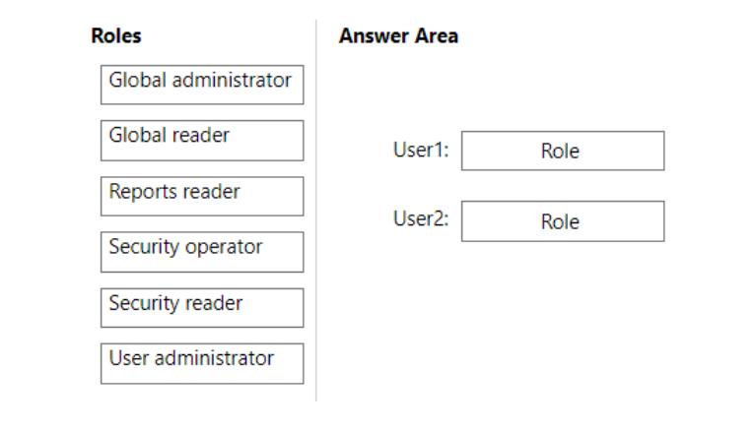Pick the Reports reader role box
The image size is (756, 431).
point(202,196)
